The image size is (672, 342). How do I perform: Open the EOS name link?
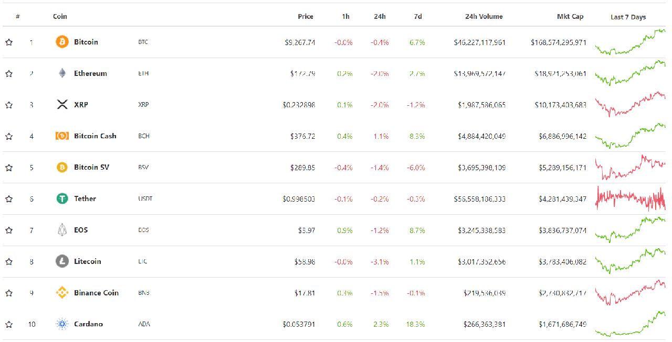(x=81, y=230)
